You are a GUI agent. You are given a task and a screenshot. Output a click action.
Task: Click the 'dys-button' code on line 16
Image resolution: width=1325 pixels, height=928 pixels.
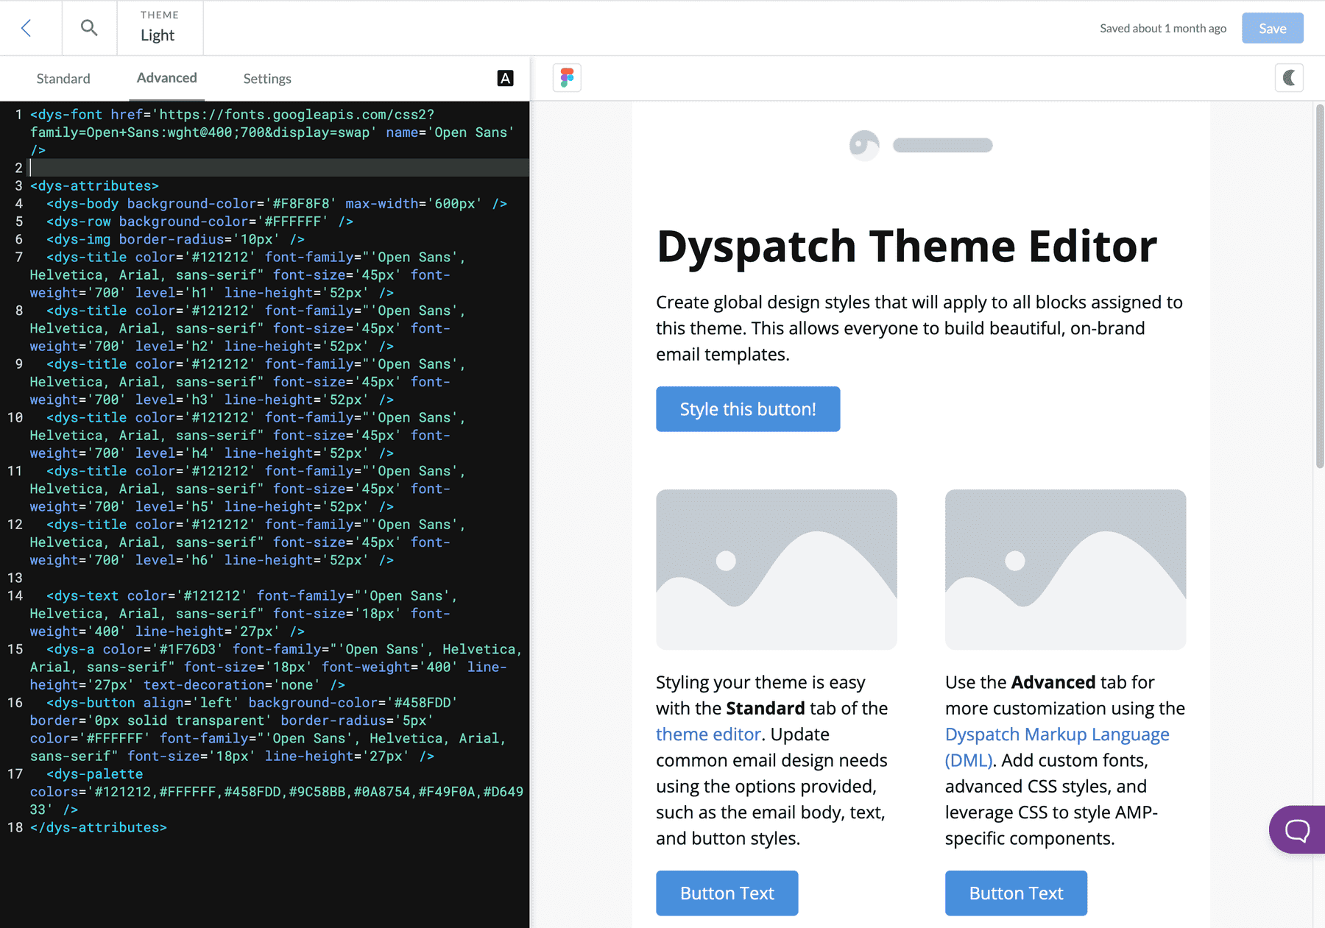(94, 703)
